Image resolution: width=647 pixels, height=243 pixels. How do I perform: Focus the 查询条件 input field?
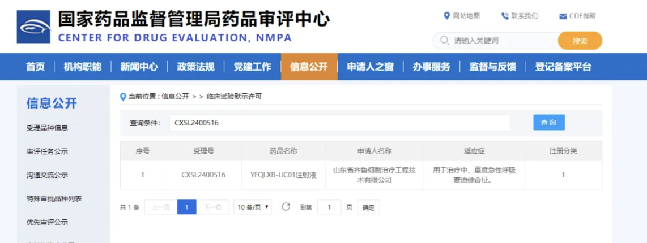click(x=339, y=123)
